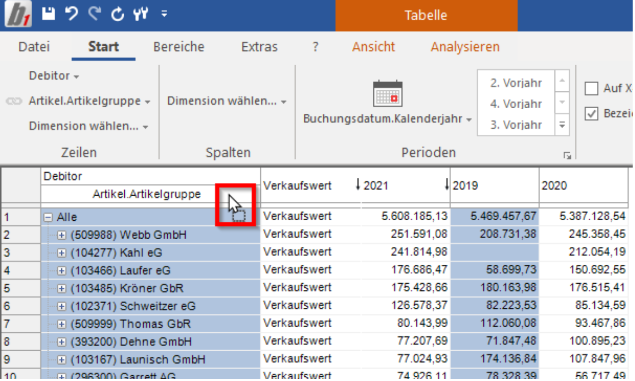The width and height of the screenshot is (635, 381).
Task: Expand the Webb GmbH row
Action: 61,235
